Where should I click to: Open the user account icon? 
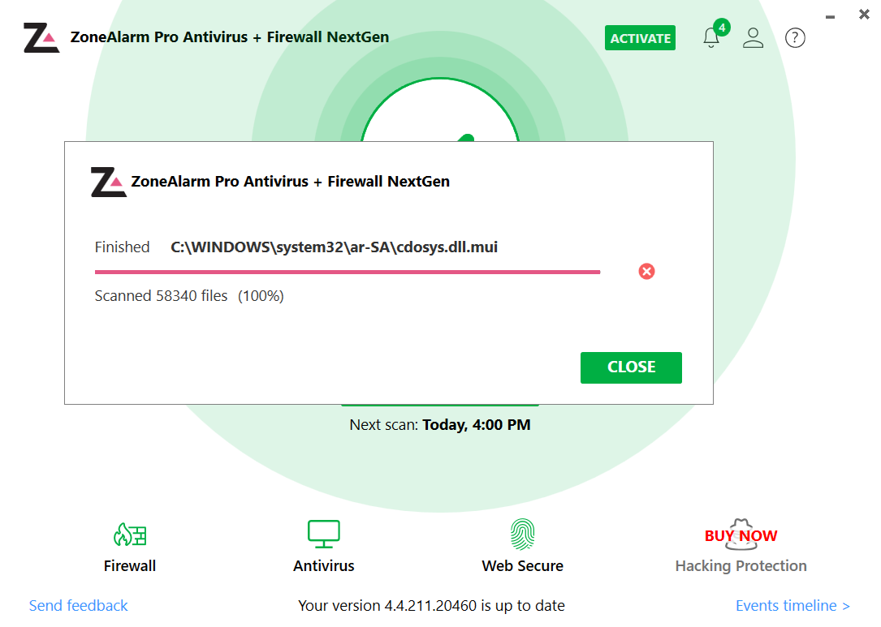click(753, 37)
